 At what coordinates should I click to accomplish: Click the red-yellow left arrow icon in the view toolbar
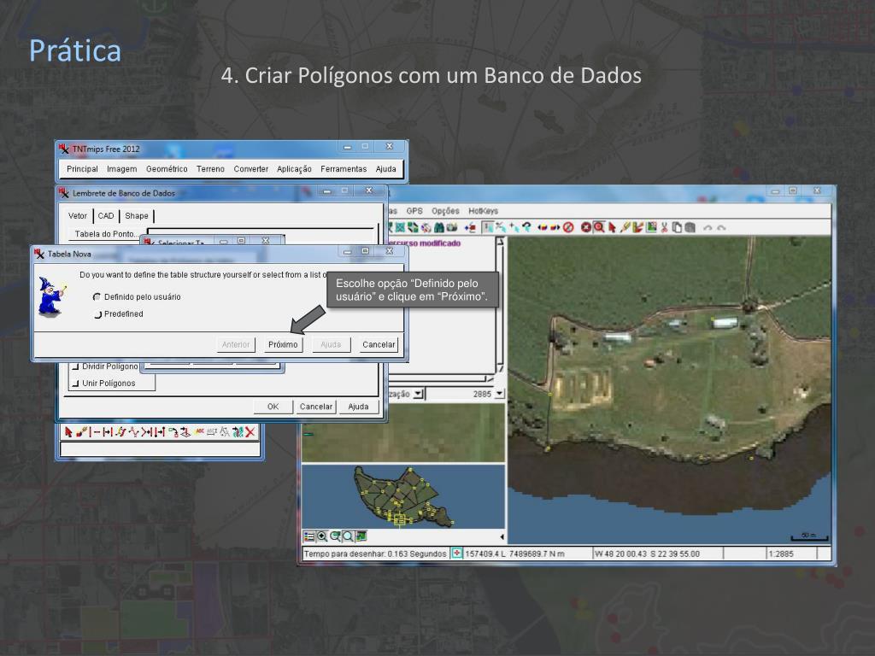542,227
